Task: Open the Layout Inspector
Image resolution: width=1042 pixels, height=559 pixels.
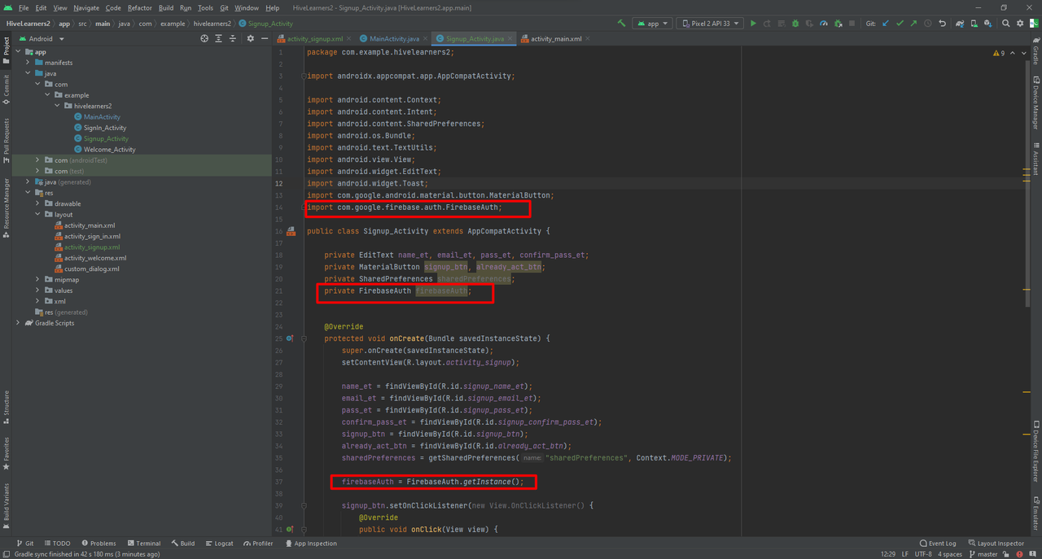Action: [x=996, y=544]
